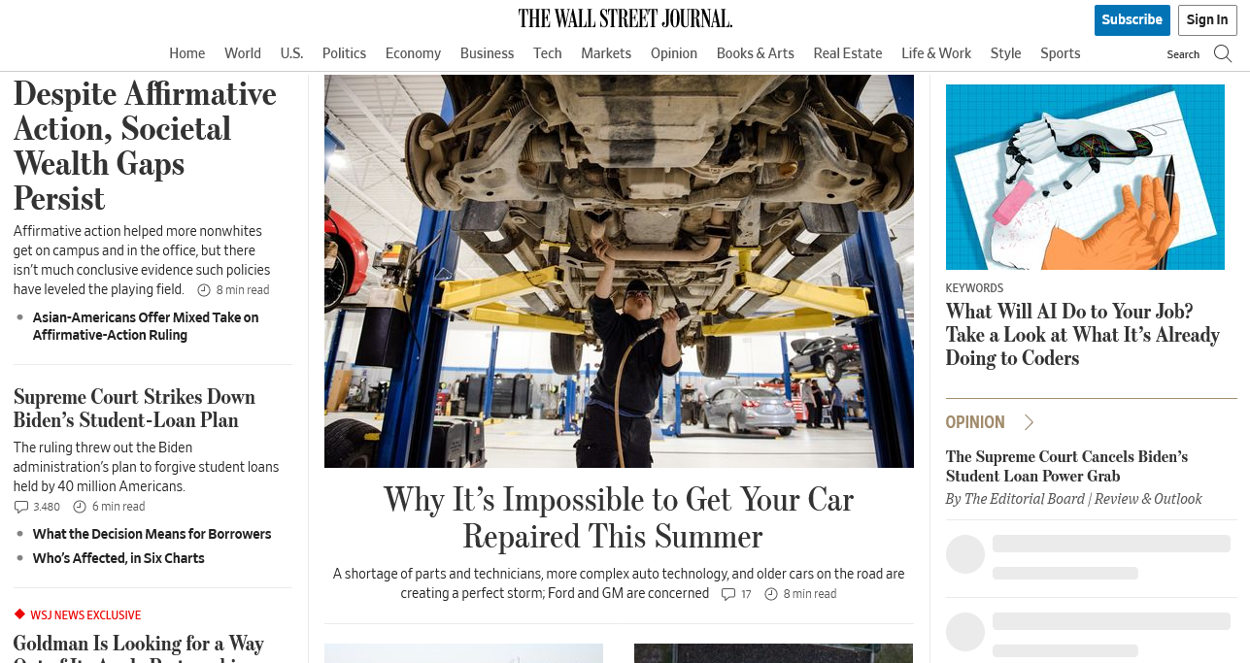The height and width of the screenshot is (663, 1250).
Task: Go to the Tech section
Action: point(547,53)
